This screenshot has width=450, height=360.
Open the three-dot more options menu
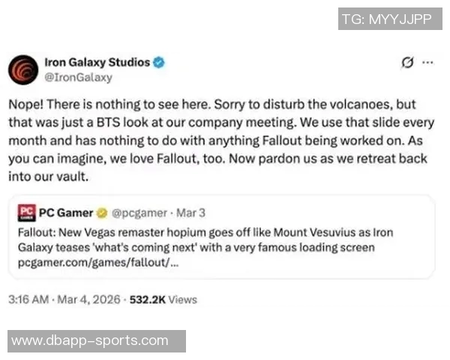click(x=427, y=62)
